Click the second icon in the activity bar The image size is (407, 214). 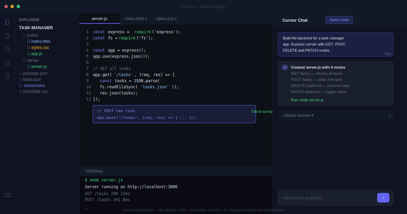click(x=7, y=36)
